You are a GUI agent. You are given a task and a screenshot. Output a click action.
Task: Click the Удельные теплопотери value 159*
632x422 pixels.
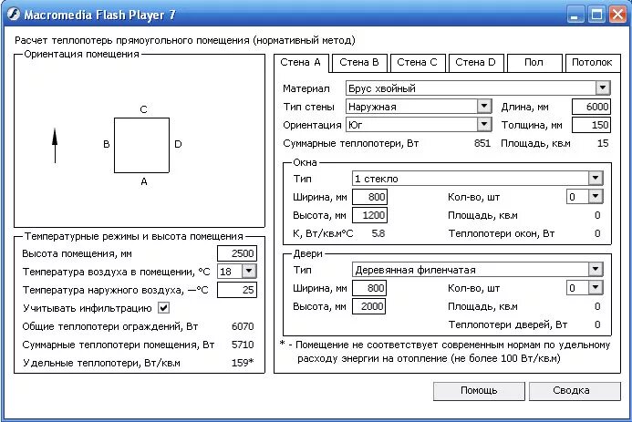pos(243,363)
